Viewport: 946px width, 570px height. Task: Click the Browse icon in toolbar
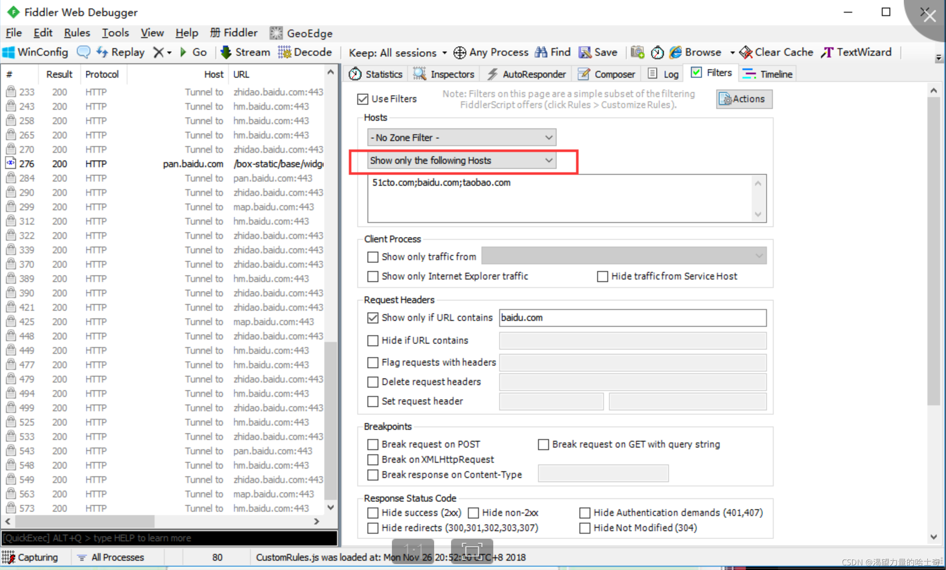coord(676,52)
